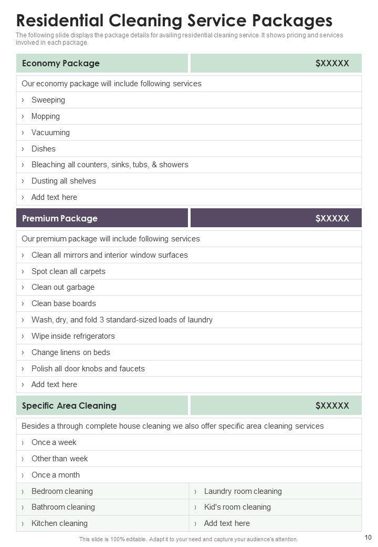378x547 pixels.
Task: Click the chevron bullet next to Dishes
Action: 23,149
